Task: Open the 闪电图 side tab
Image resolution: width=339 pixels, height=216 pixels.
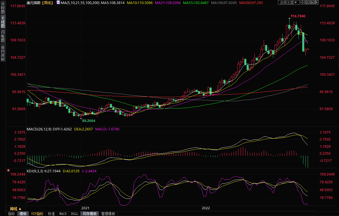Action: click(x=3, y=36)
